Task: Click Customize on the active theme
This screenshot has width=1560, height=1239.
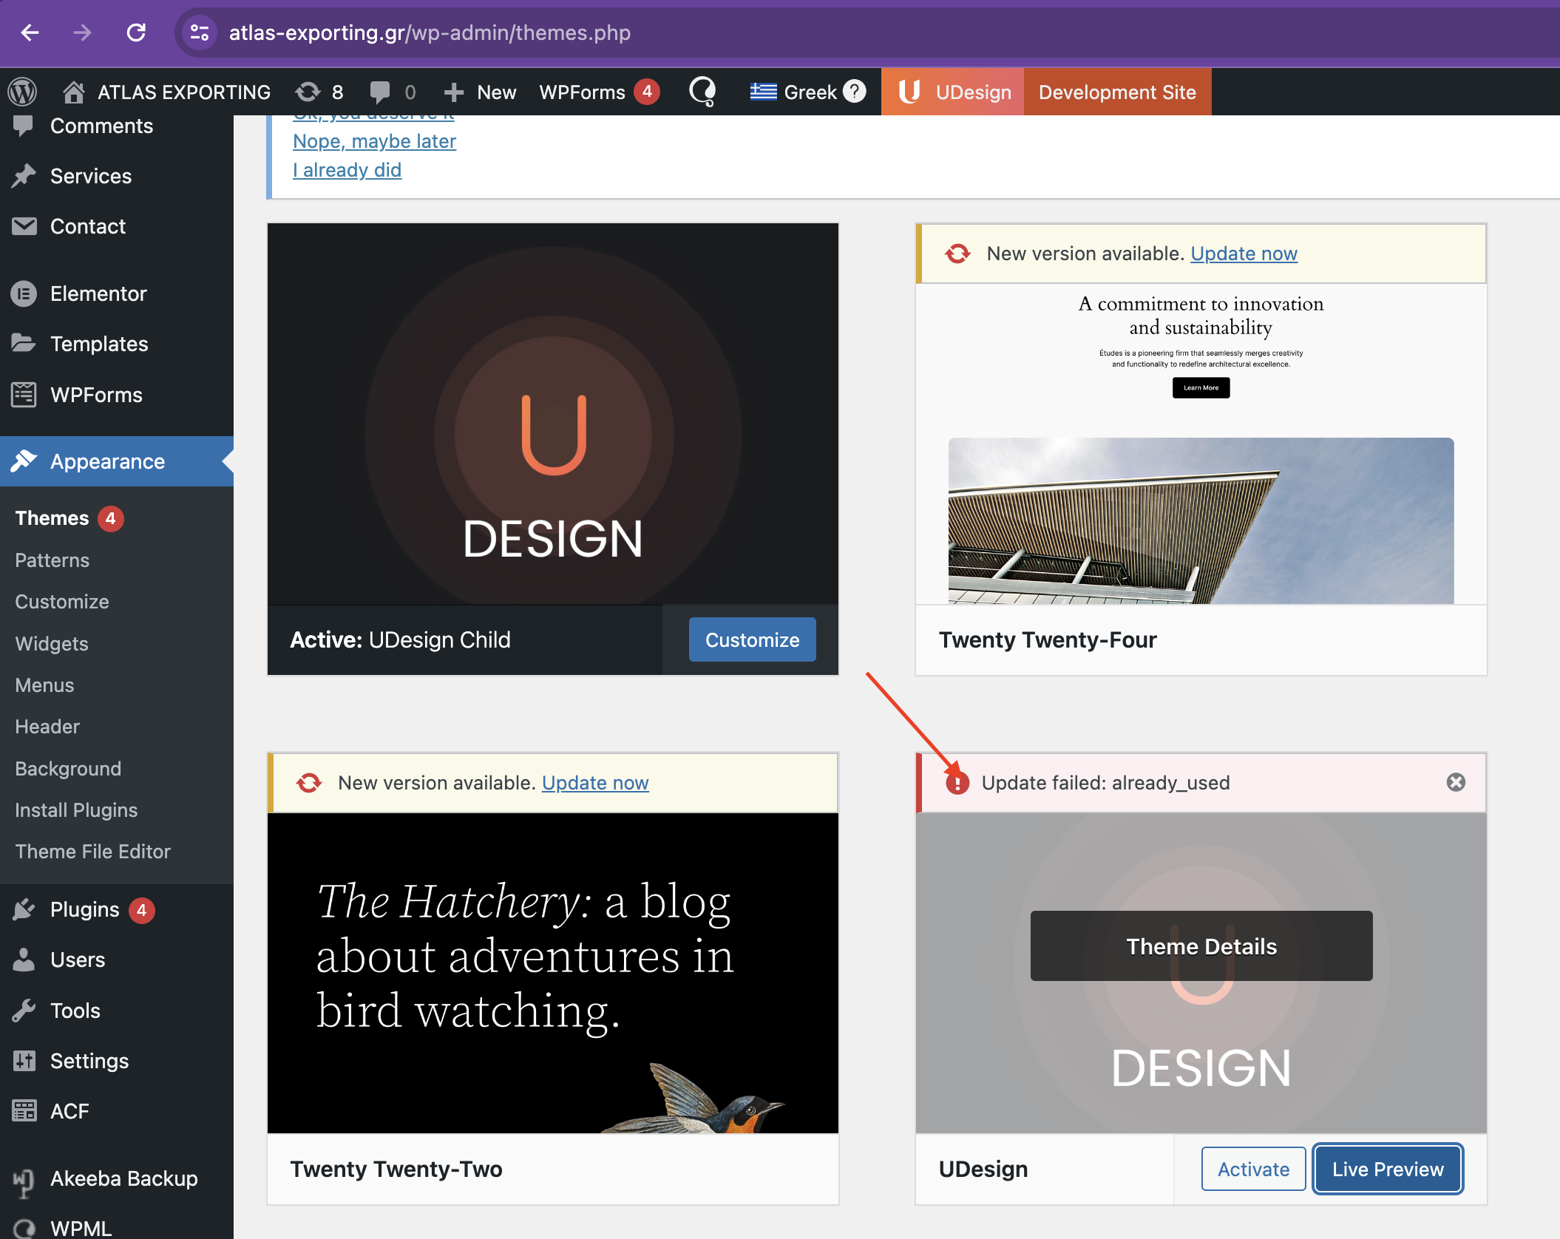Action: click(x=752, y=639)
